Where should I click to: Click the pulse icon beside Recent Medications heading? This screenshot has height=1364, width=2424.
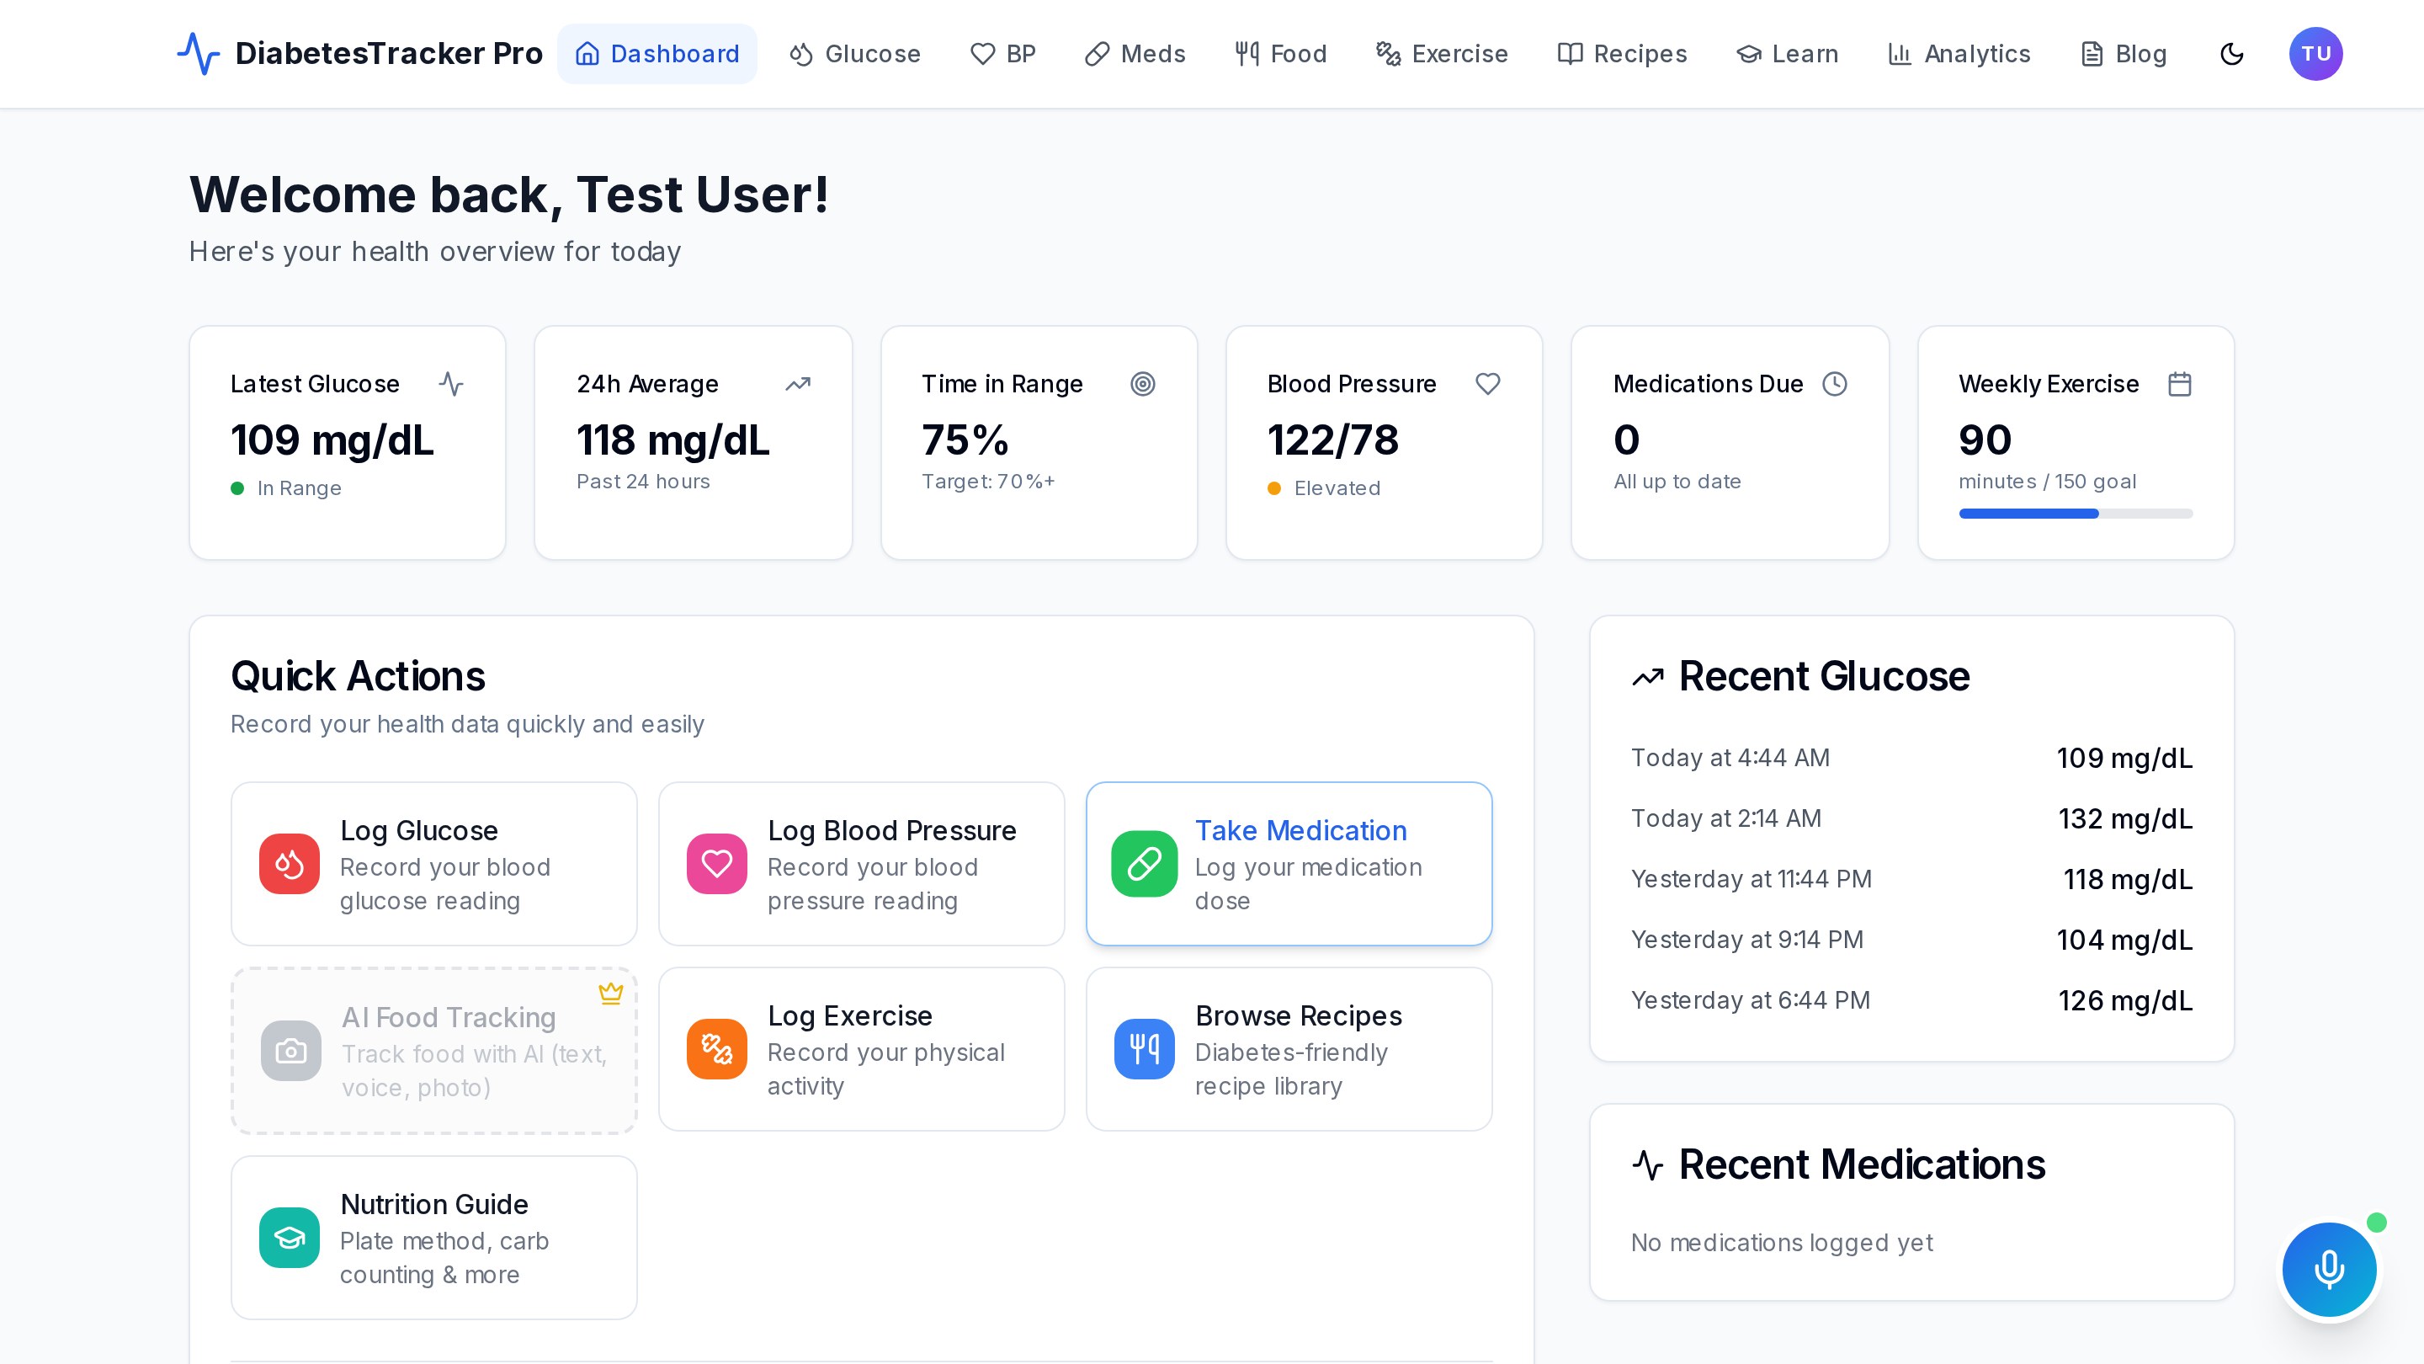(1648, 1165)
